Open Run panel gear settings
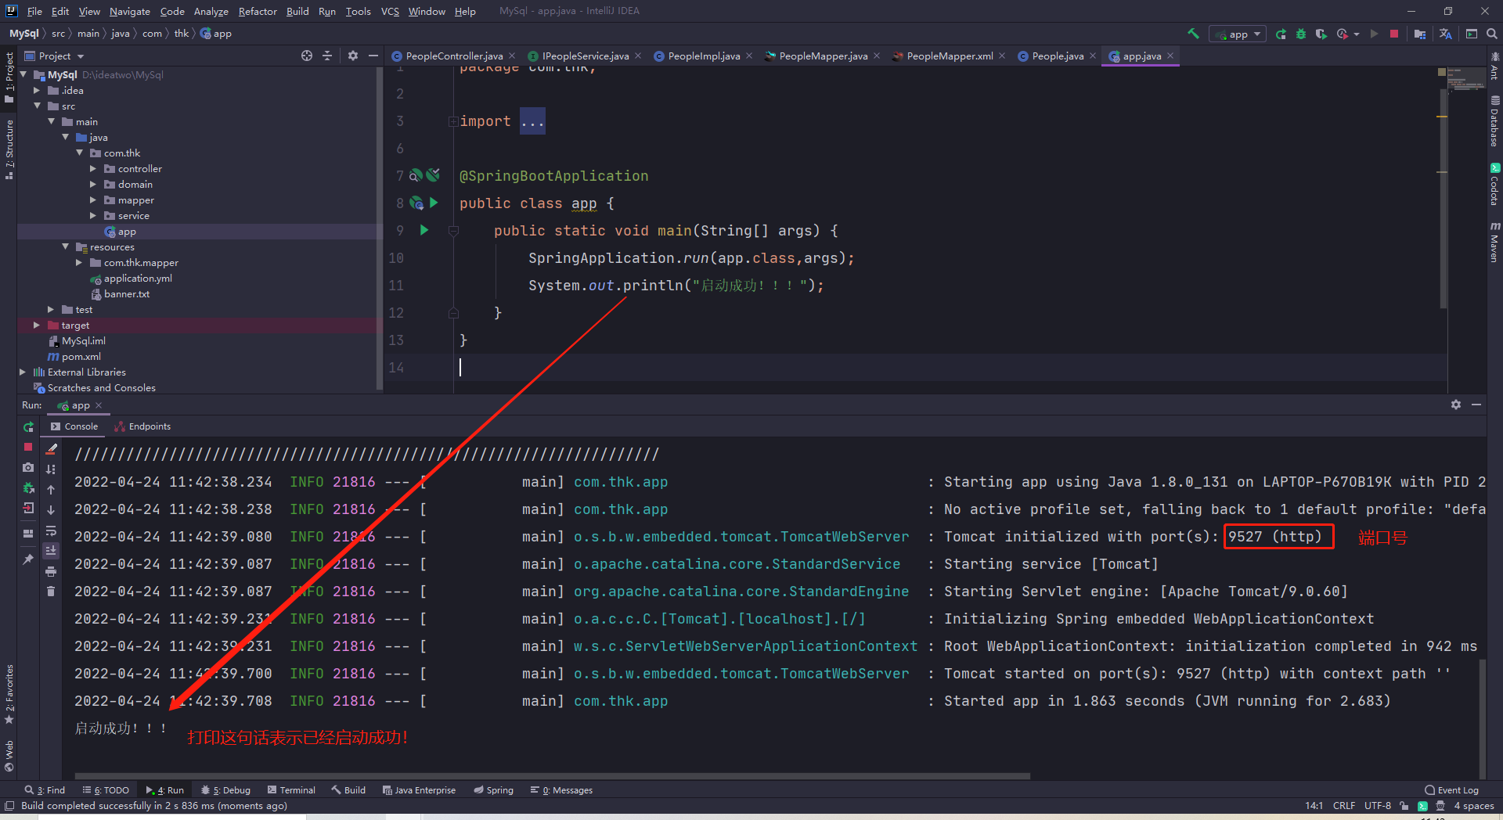The width and height of the screenshot is (1503, 820). (x=1456, y=405)
